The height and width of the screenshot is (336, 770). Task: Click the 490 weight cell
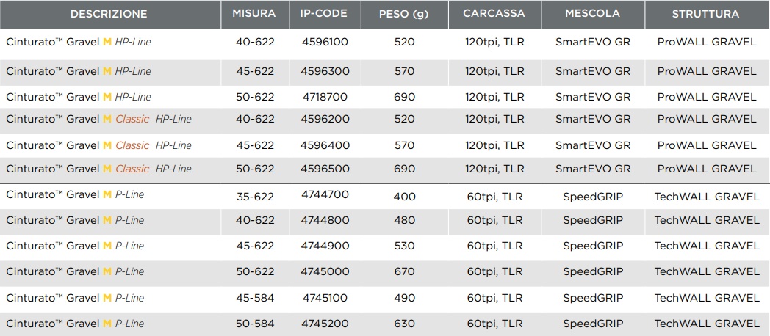(404, 298)
